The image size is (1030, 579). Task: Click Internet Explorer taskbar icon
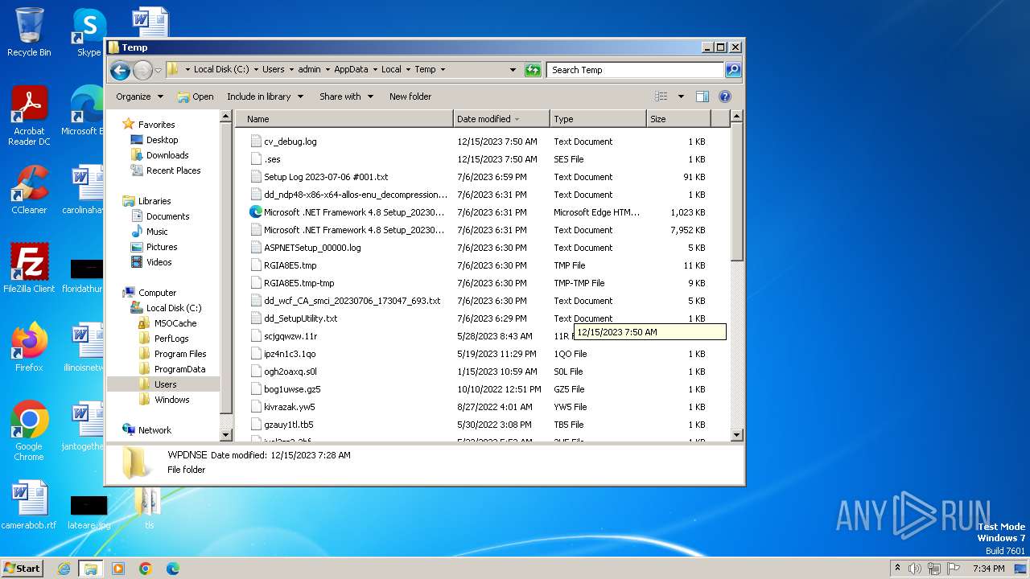point(64,569)
